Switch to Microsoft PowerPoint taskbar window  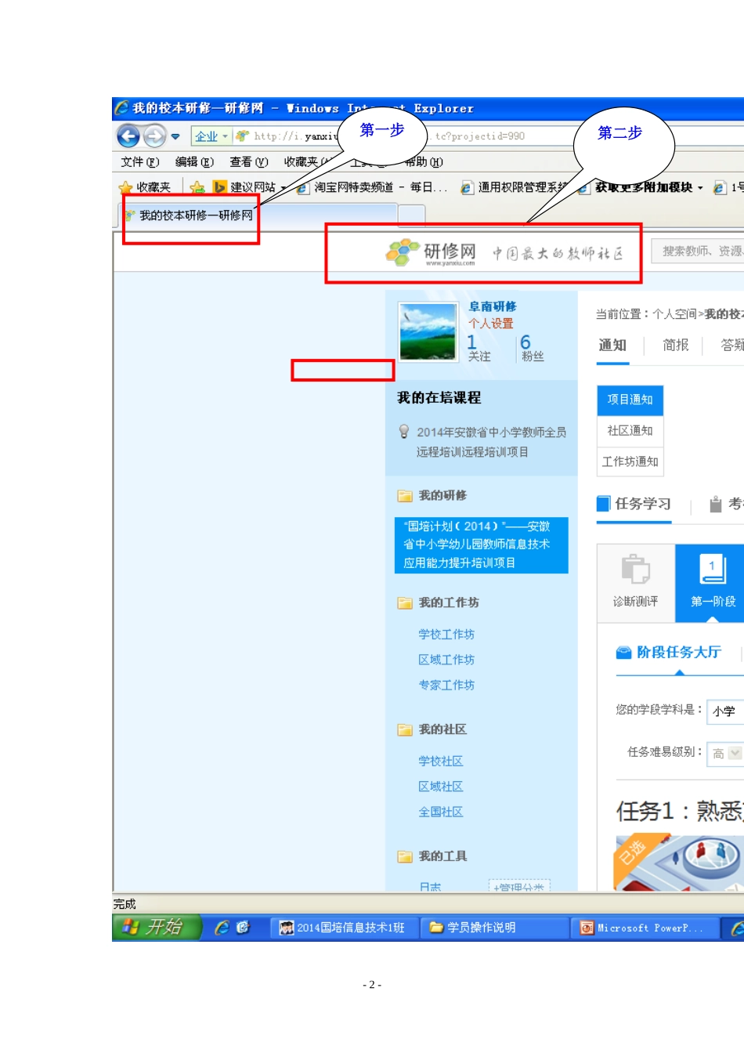click(646, 928)
